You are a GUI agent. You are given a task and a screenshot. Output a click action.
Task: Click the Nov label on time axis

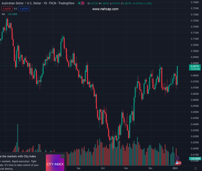pyautogui.click(x=126, y=168)
